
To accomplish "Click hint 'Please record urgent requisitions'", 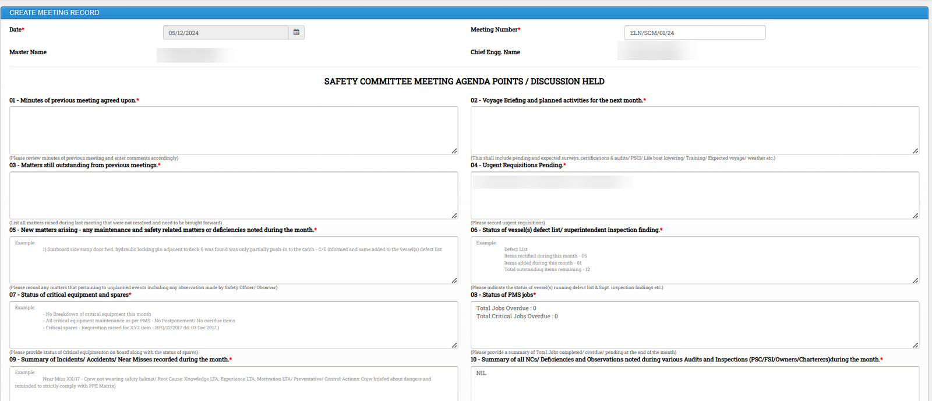I will (508, 223).
